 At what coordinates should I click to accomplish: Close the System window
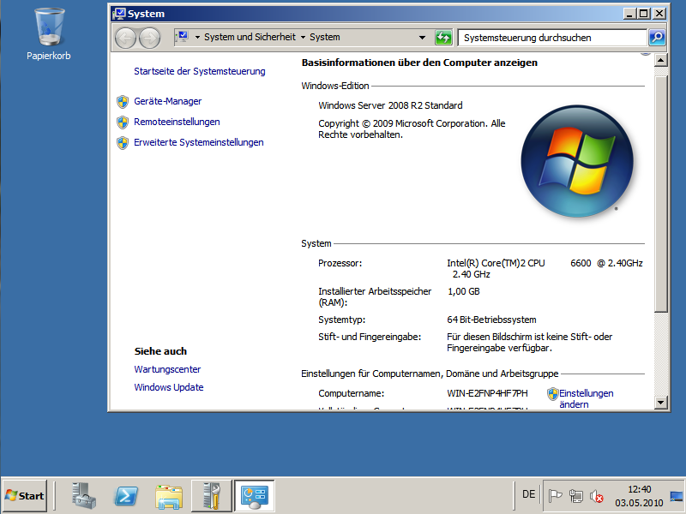pyautogui.click(x=659, y=14)
